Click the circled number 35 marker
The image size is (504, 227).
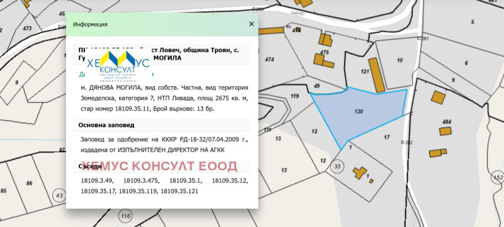pos(337,166)
